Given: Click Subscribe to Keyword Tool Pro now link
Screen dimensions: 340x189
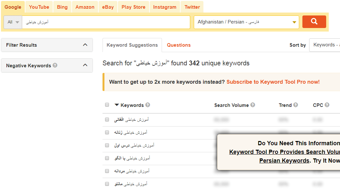Looking at the screenshot, I should pyautogui.click(x=273, y=82).
